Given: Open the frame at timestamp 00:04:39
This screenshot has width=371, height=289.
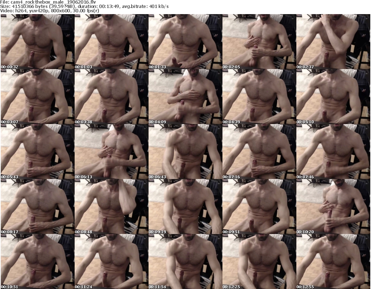Looking at the screenshot, I should 259,97.
